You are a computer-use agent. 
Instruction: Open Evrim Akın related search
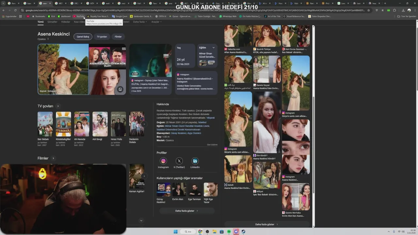click(x=179, y=191)
